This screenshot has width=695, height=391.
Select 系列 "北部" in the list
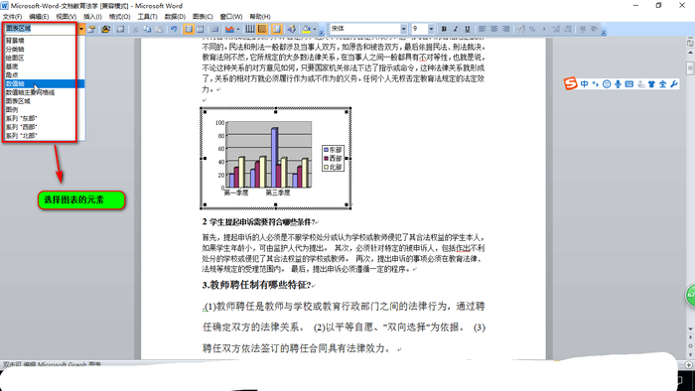tap(21, 136)
